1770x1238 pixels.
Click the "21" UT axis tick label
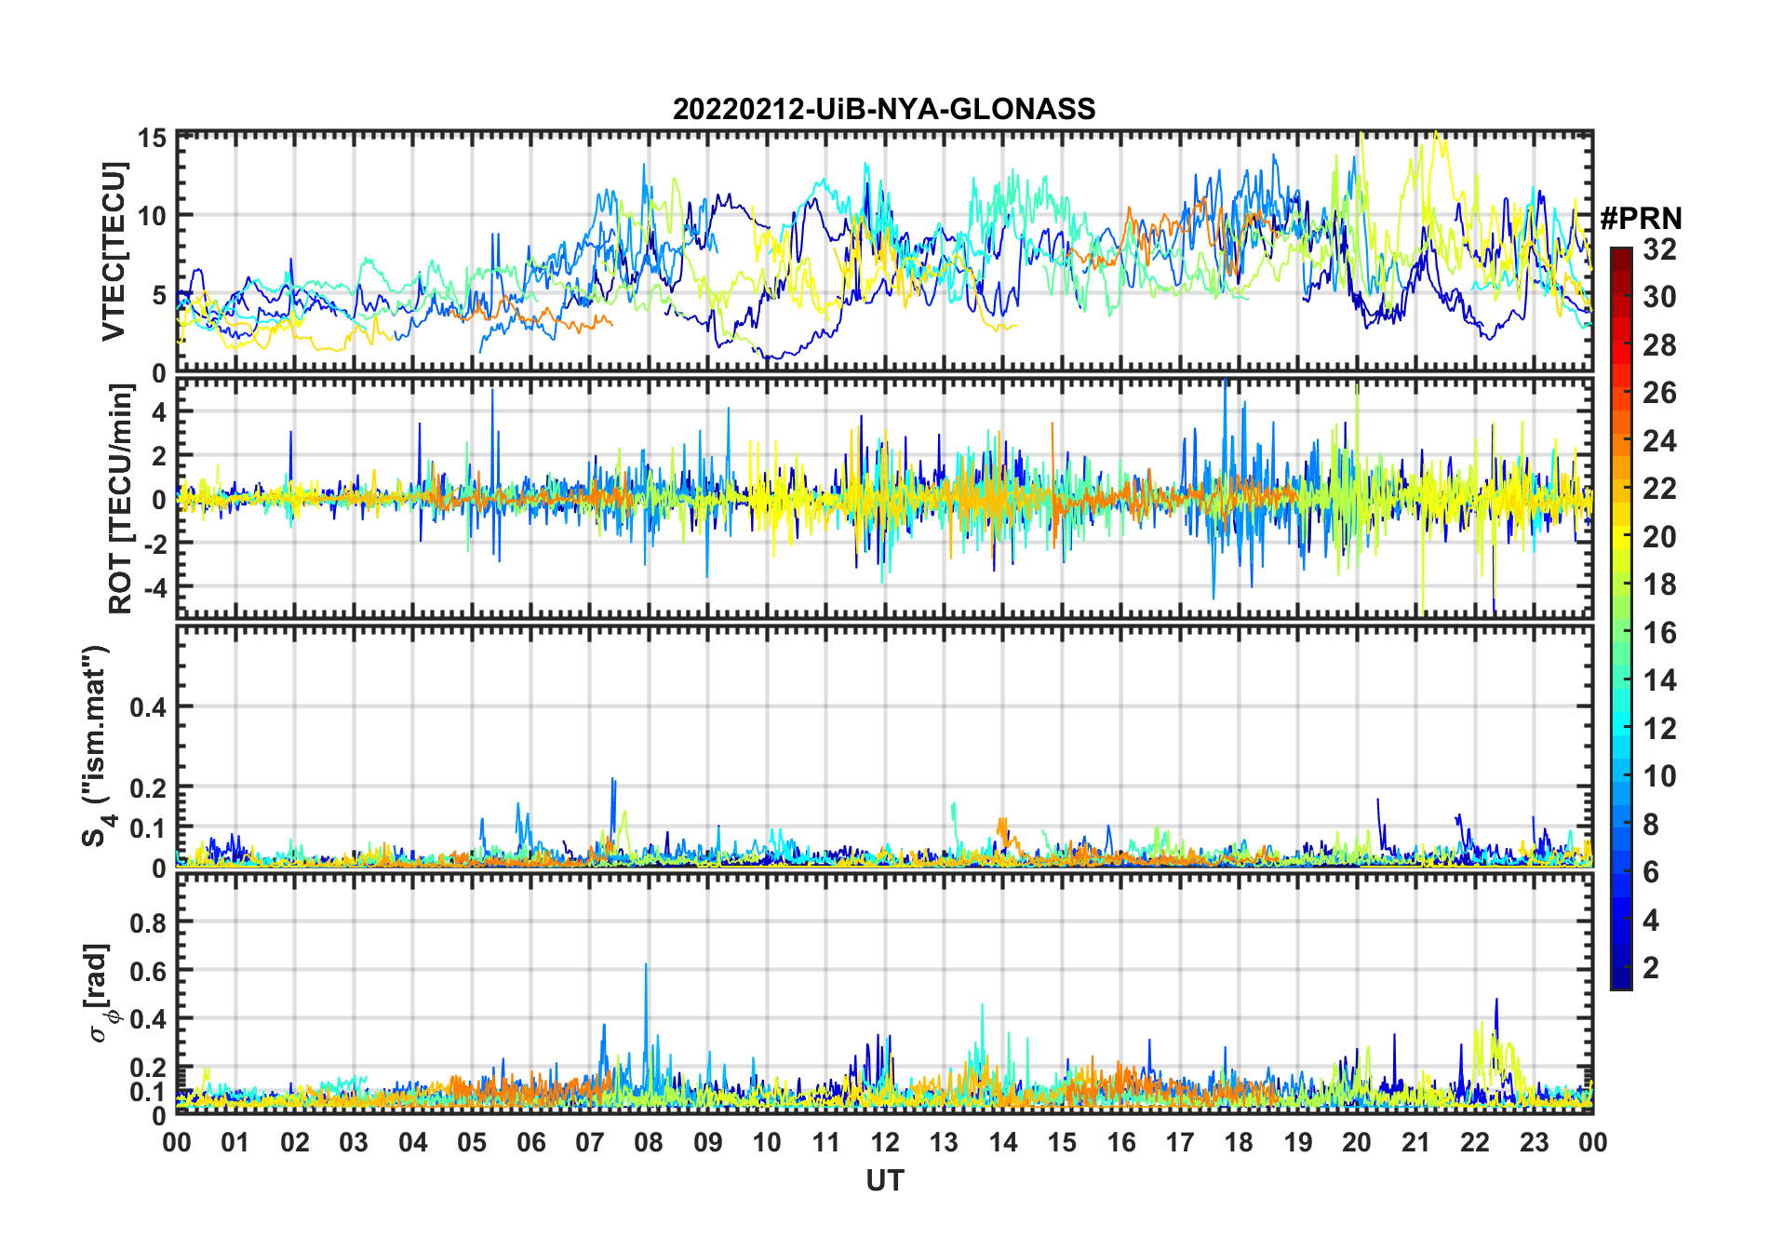coord(1415,1142)
